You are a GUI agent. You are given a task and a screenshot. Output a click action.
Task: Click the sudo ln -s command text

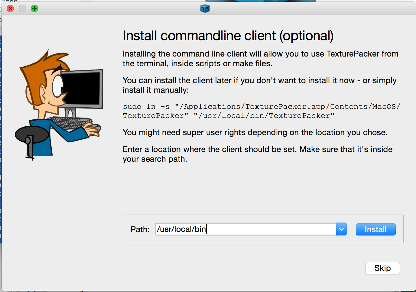click(x=261, y=111)
